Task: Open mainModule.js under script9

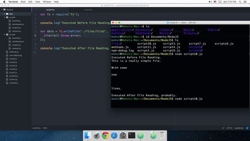Action: [18, 42]
